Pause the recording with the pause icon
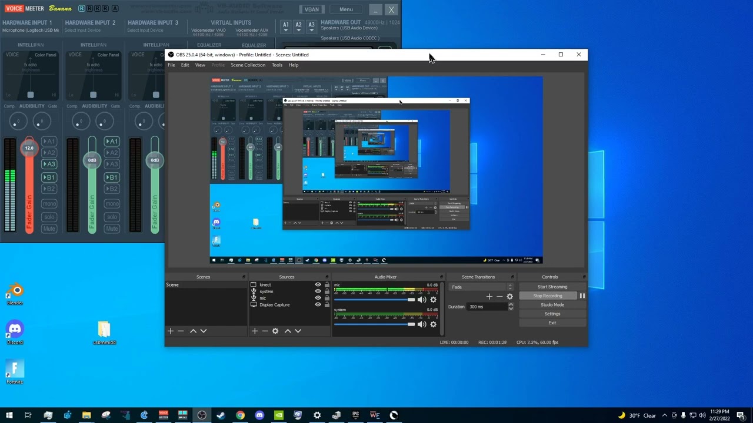This screenshot has height=423, width=753. pos(582,296)
